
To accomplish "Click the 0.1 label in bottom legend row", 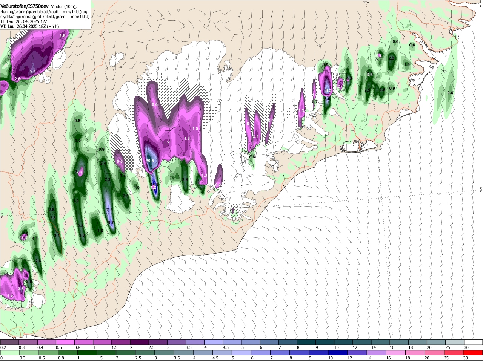I will click(3, 358).
